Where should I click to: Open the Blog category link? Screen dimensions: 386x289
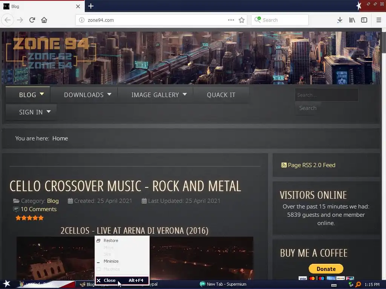coord(53,201)
